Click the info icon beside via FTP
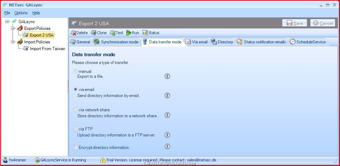340x166 pixels. [x=167, y=135]
